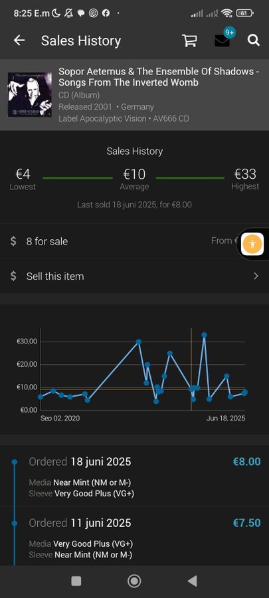Open the 8 for sale listing row
The image size is (269, 598).
[x=134, y=241]
